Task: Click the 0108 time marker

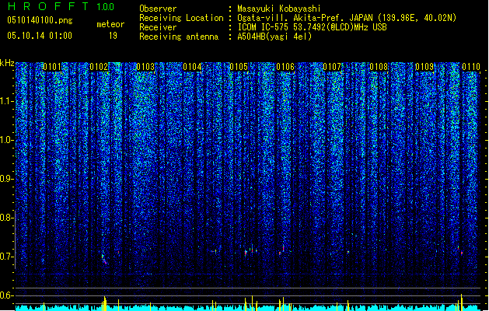Action: pyautogui.click(x=379, y=67)
